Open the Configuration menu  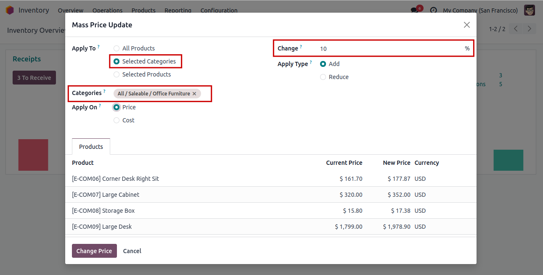point(219,10)
